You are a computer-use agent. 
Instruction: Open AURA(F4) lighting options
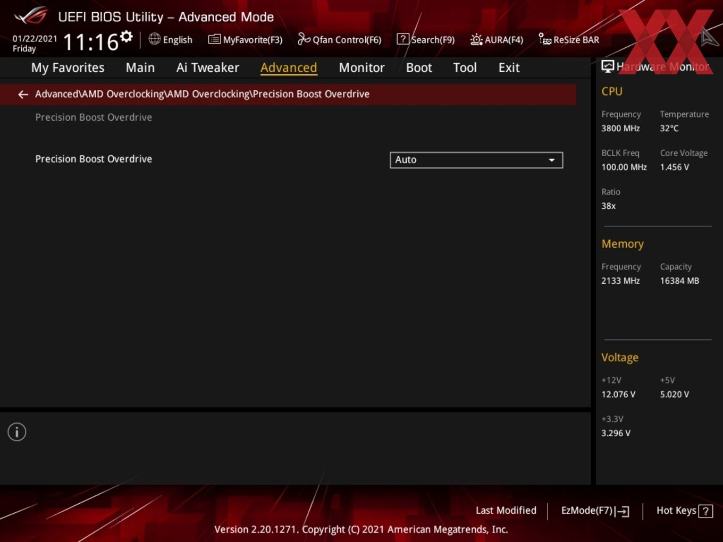click(497, 40)
